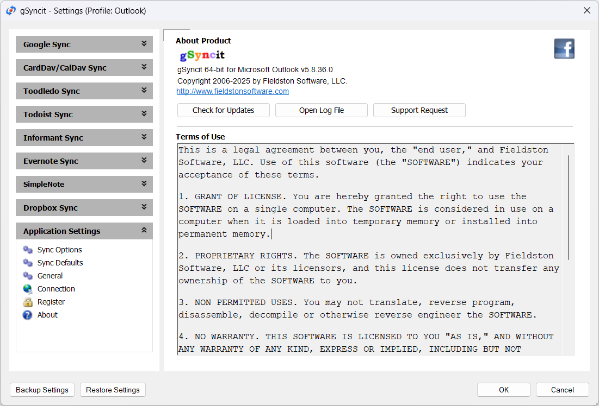Expand the Dropbox Sync chevron
This screenshot has height=406, width=599.
pos(144,207)
